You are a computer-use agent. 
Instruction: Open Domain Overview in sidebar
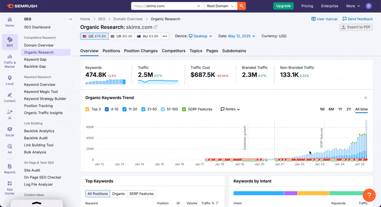39,45
